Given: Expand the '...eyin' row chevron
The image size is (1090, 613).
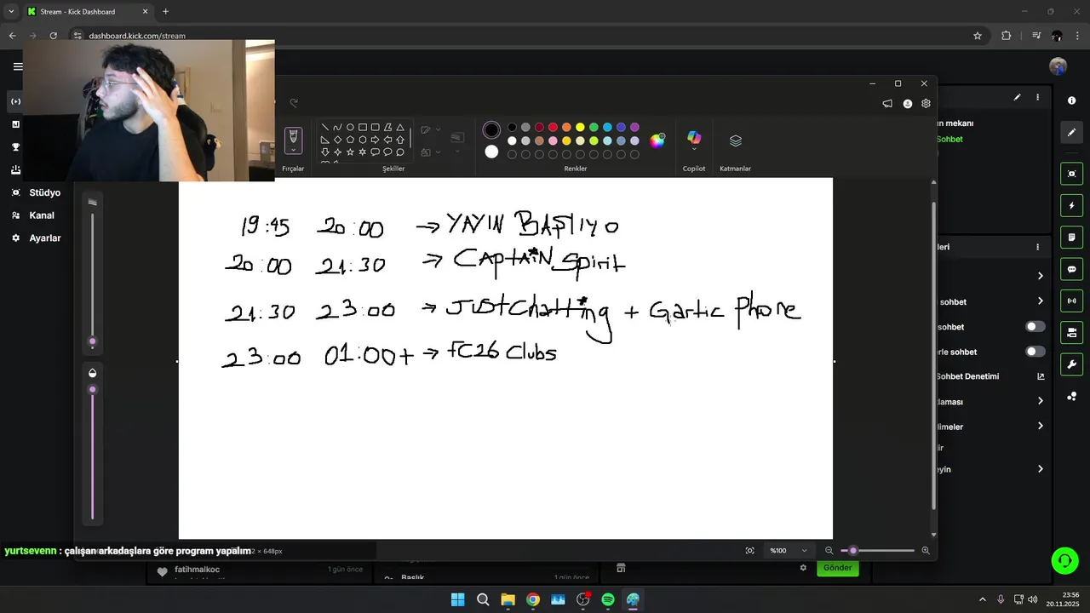Looking at the screenshot, I should 1040,469.
